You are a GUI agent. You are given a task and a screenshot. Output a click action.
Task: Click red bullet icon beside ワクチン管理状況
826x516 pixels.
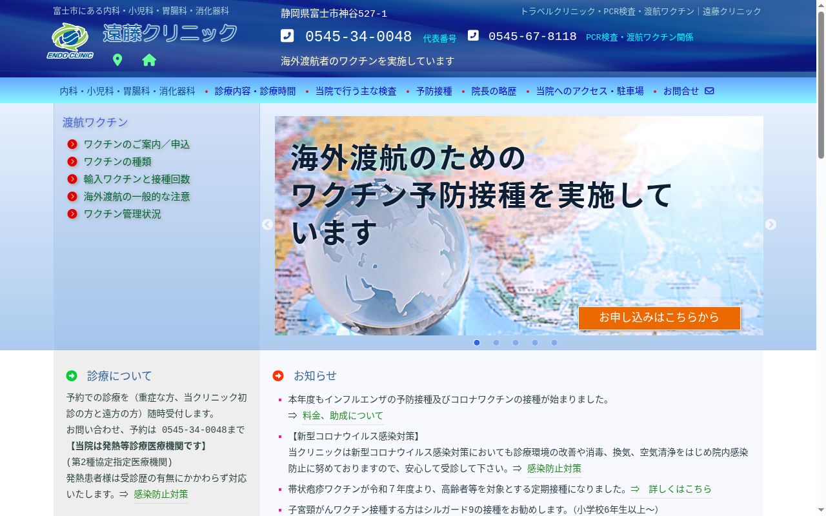tap(72, 213)
